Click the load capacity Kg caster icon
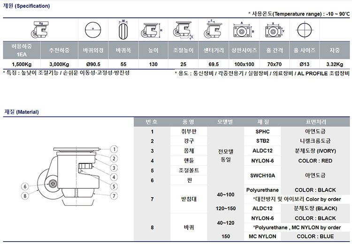352x244 pixels. pyautogui.click(x=40, y=30)
